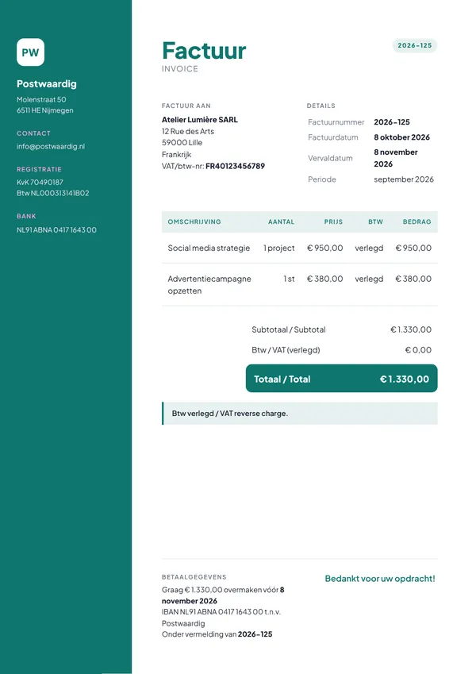Click the Postwaardig company name in sidebar
The width and height of the screenshot is (476, 674).
click(x=47, y=84)
